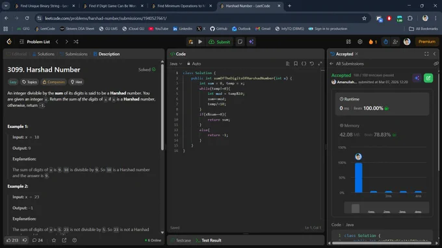Click the tall blue runtime distribution bar
Screen dimensions: 442x248
(x=359, y=178)
